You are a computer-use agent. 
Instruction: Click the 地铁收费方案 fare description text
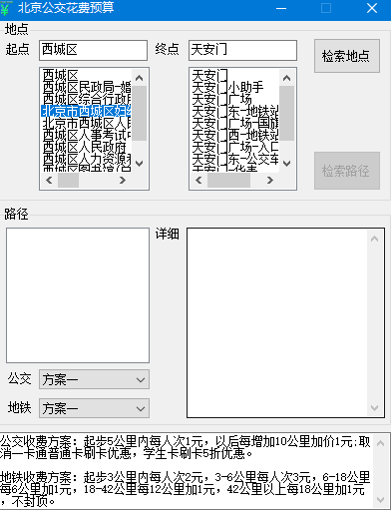click(186, 489)
